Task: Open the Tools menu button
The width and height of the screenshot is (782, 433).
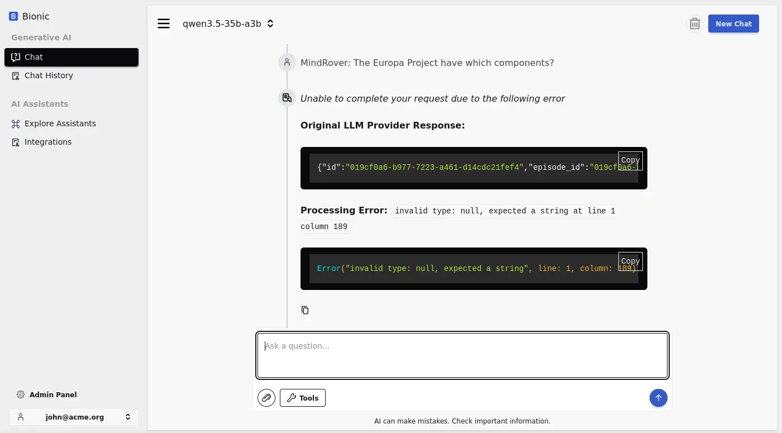Action: (302, 398)
